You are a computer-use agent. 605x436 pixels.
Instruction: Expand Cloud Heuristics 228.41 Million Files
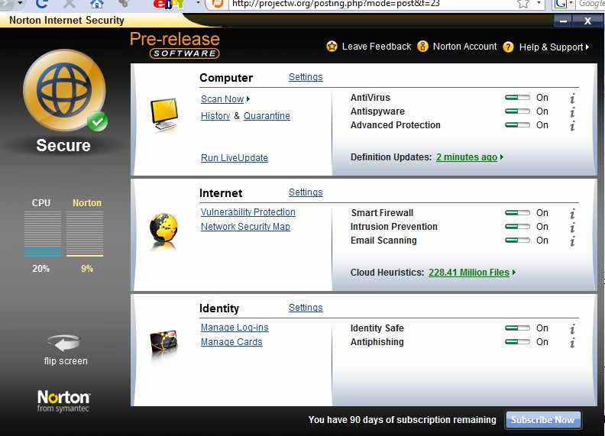(x=514, y=273)
